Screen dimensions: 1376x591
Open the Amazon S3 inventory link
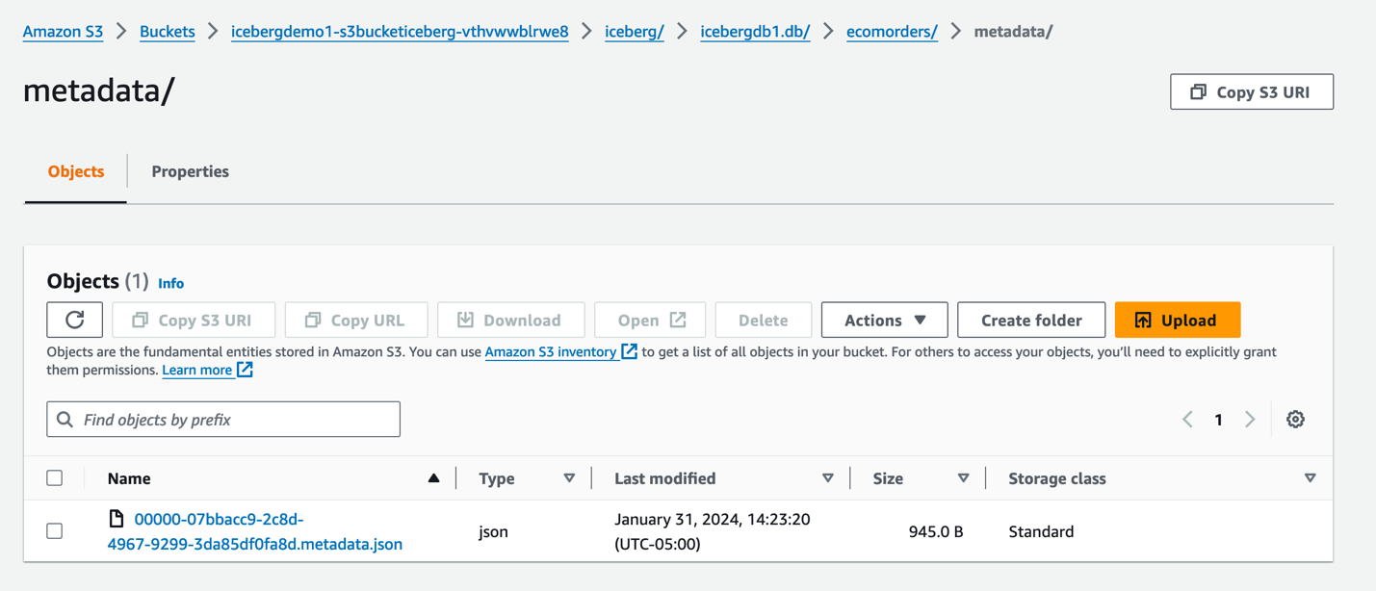[560, 351]
